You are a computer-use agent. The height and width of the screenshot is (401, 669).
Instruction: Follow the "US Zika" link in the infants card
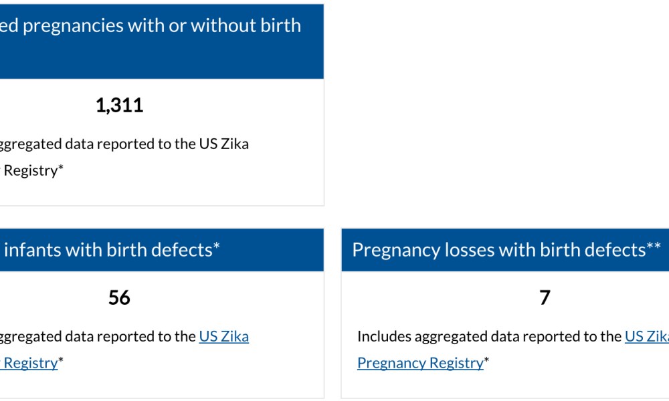point(223,336)
